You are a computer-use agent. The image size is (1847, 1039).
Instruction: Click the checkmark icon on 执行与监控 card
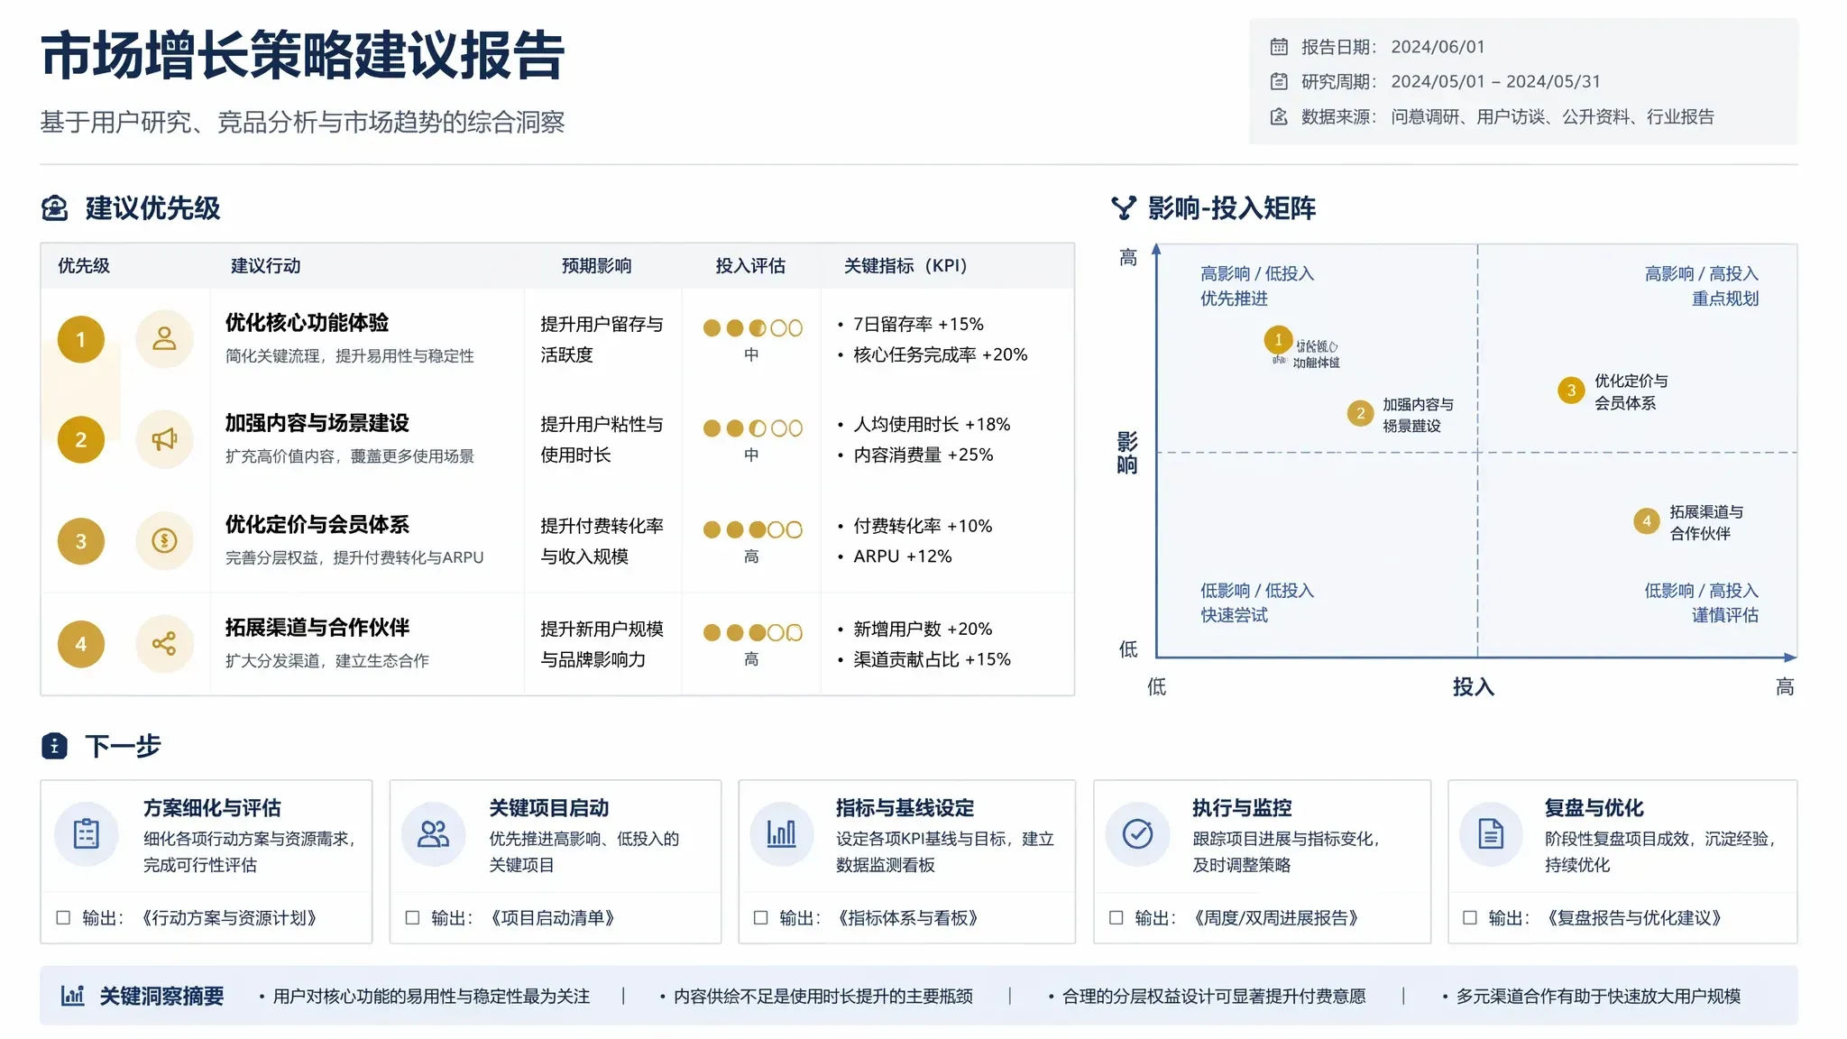click(x=1138, y=833)
